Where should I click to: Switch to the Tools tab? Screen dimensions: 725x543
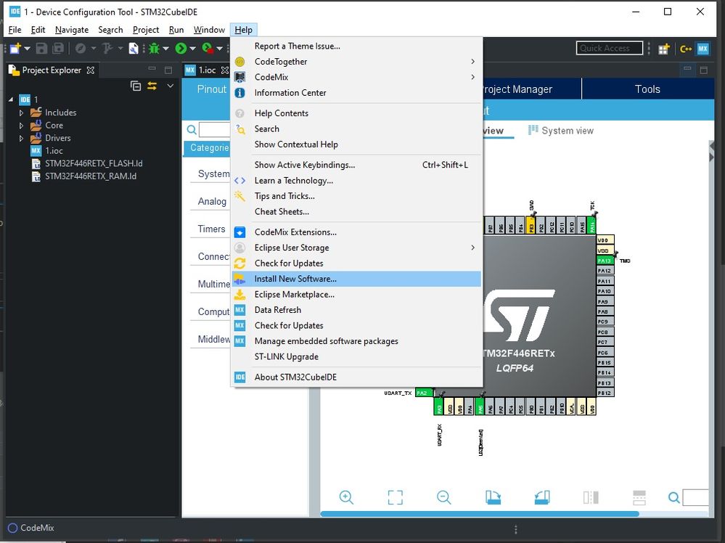tap(647, 89)
